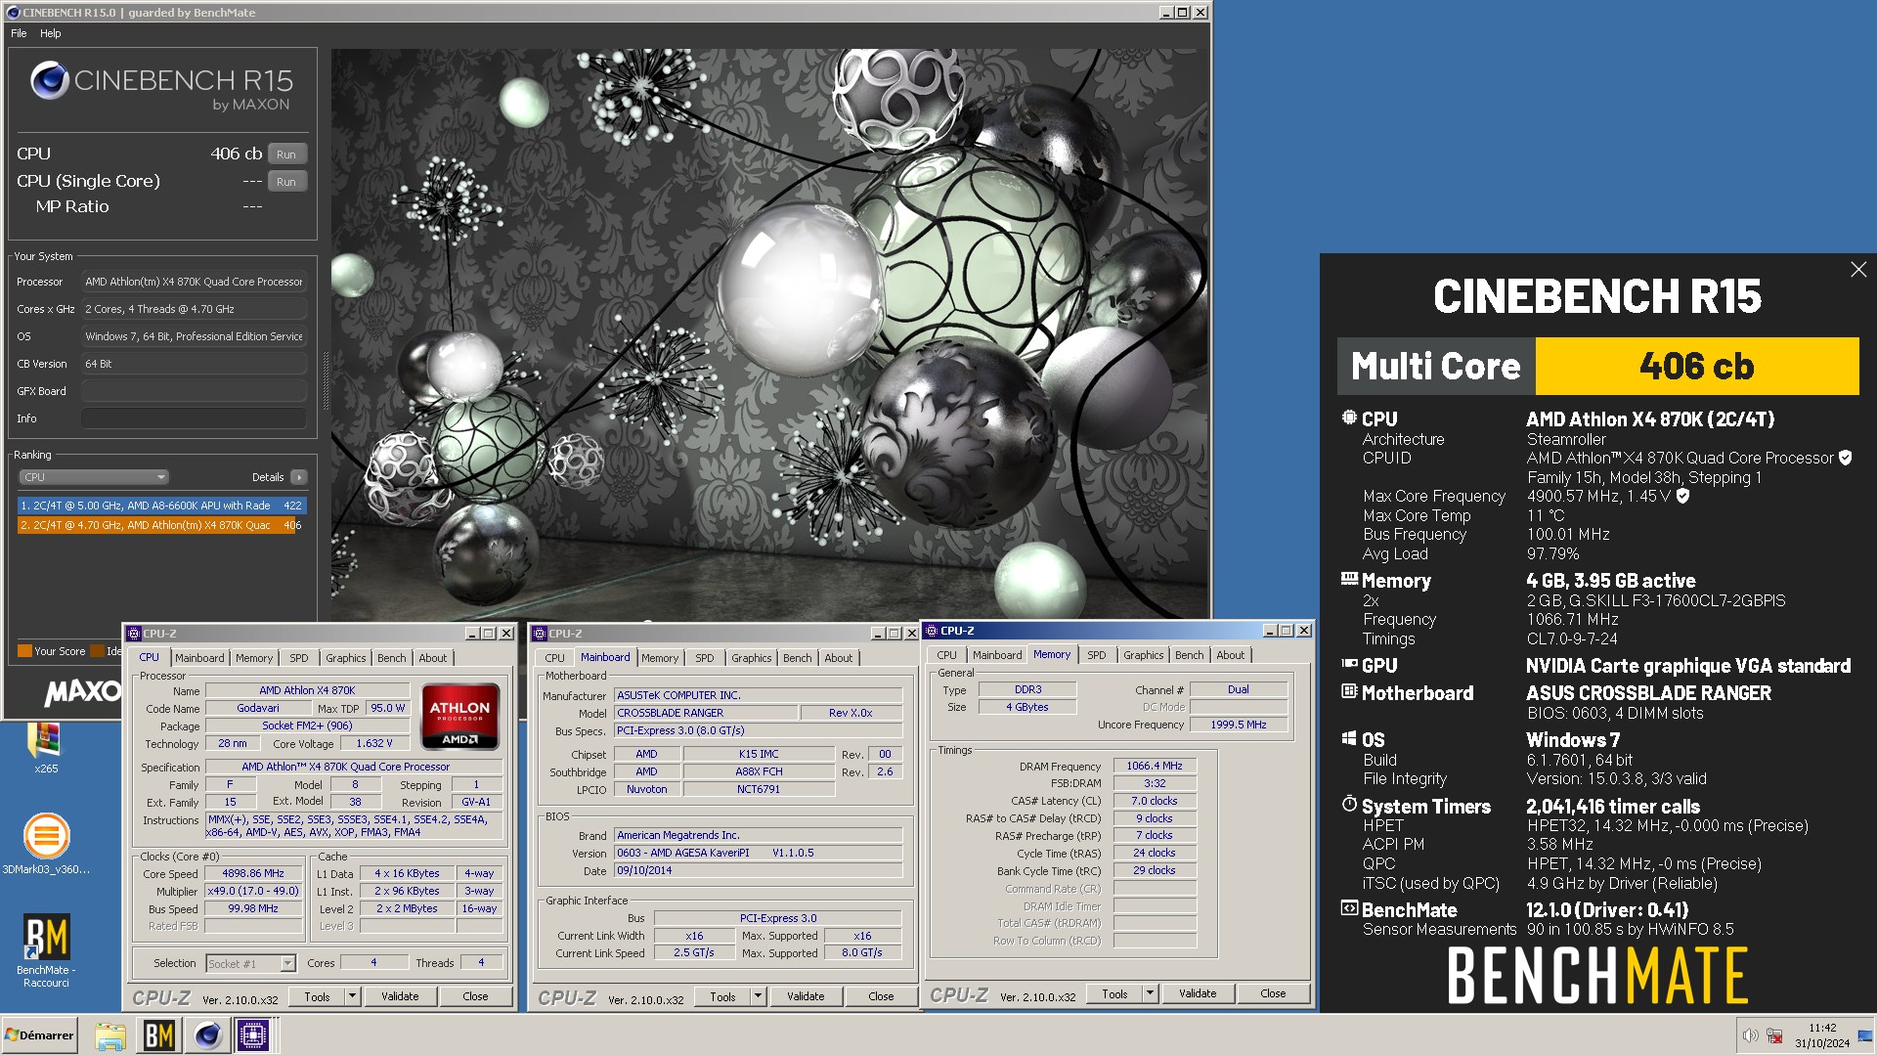The image size is (1877, 1056).
Task: Open Bench tab in CPU-Z CPU window
Action: [x=392, y=658]
